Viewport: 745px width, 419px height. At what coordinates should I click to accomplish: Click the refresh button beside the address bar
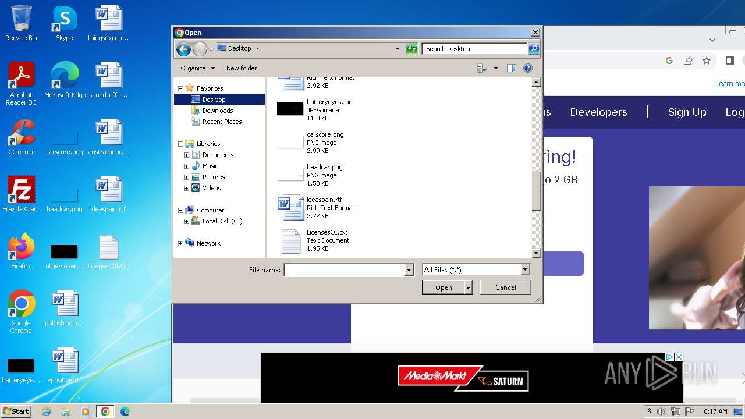click(412, 49)
